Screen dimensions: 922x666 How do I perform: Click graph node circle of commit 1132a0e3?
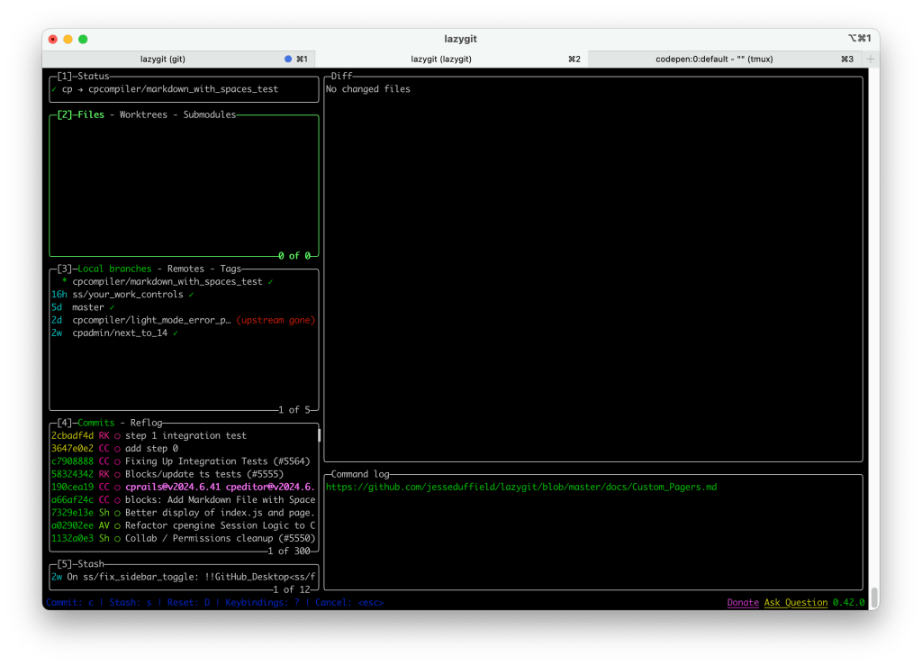click(x=118, y=540)
